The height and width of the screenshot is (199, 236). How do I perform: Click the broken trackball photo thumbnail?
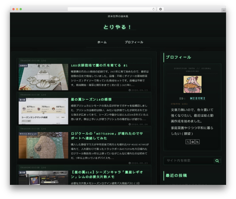point(43,145)
